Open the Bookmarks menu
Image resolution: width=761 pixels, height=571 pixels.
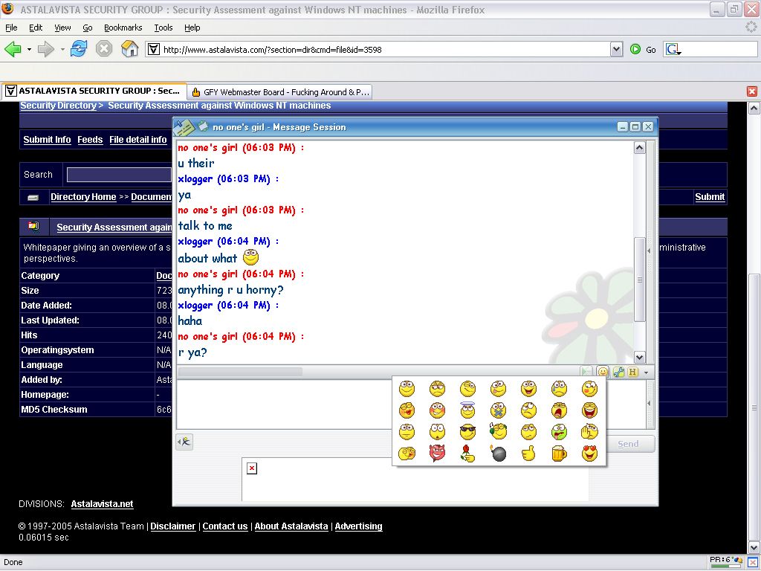(x=123, y=28)
